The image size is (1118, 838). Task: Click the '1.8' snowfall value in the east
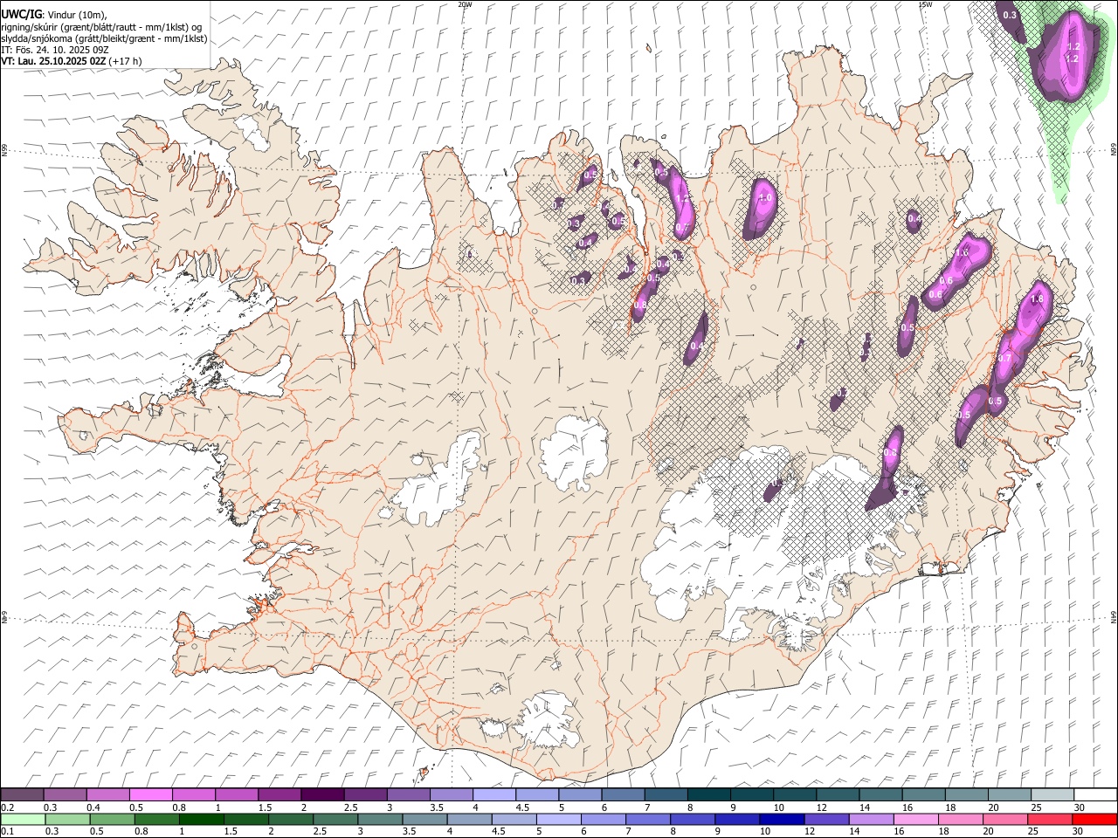point(1037,299)
